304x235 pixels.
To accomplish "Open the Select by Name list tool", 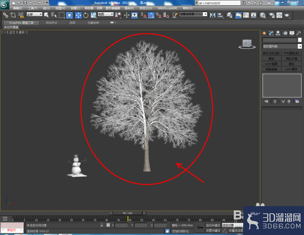I will pyautogui.click(x=54, y=15).
